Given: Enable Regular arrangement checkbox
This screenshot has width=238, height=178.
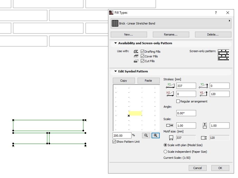Looking at the screenshot, I should [x=178, y=101].
